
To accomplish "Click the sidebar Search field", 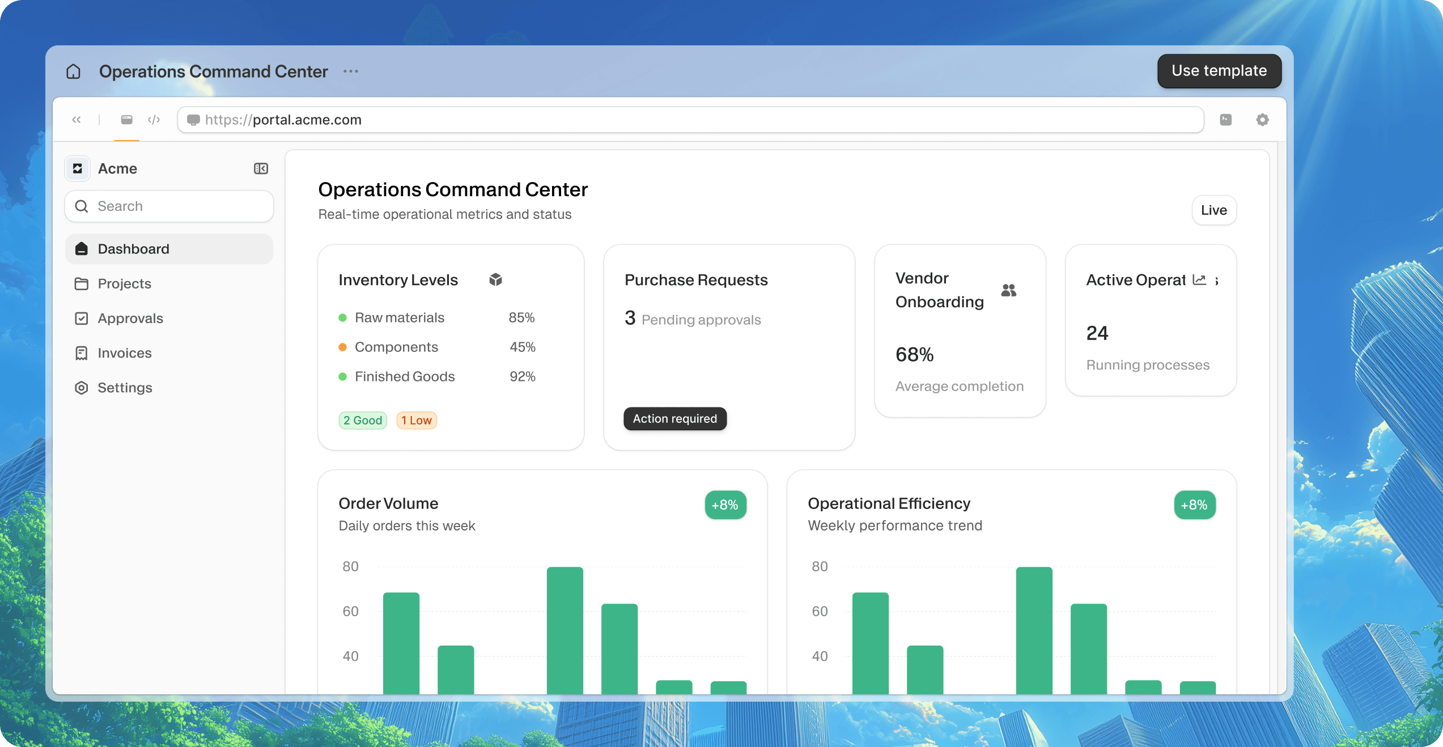I will [x=169, y=206].
